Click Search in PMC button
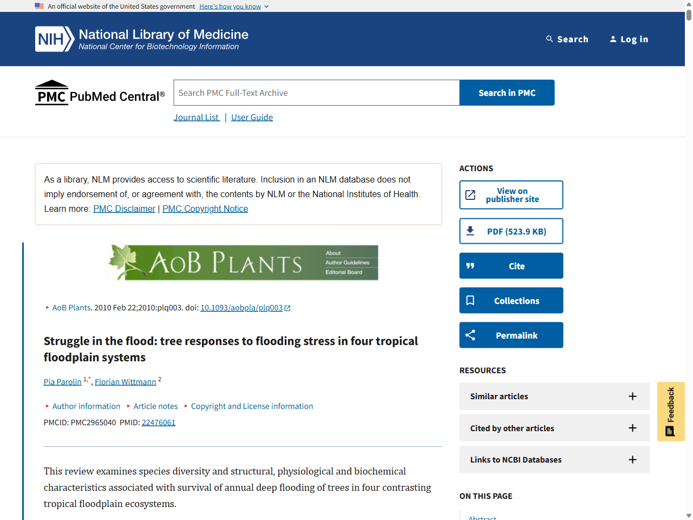The height and width of the screenshot is (520, 693). tap(506, 92)
